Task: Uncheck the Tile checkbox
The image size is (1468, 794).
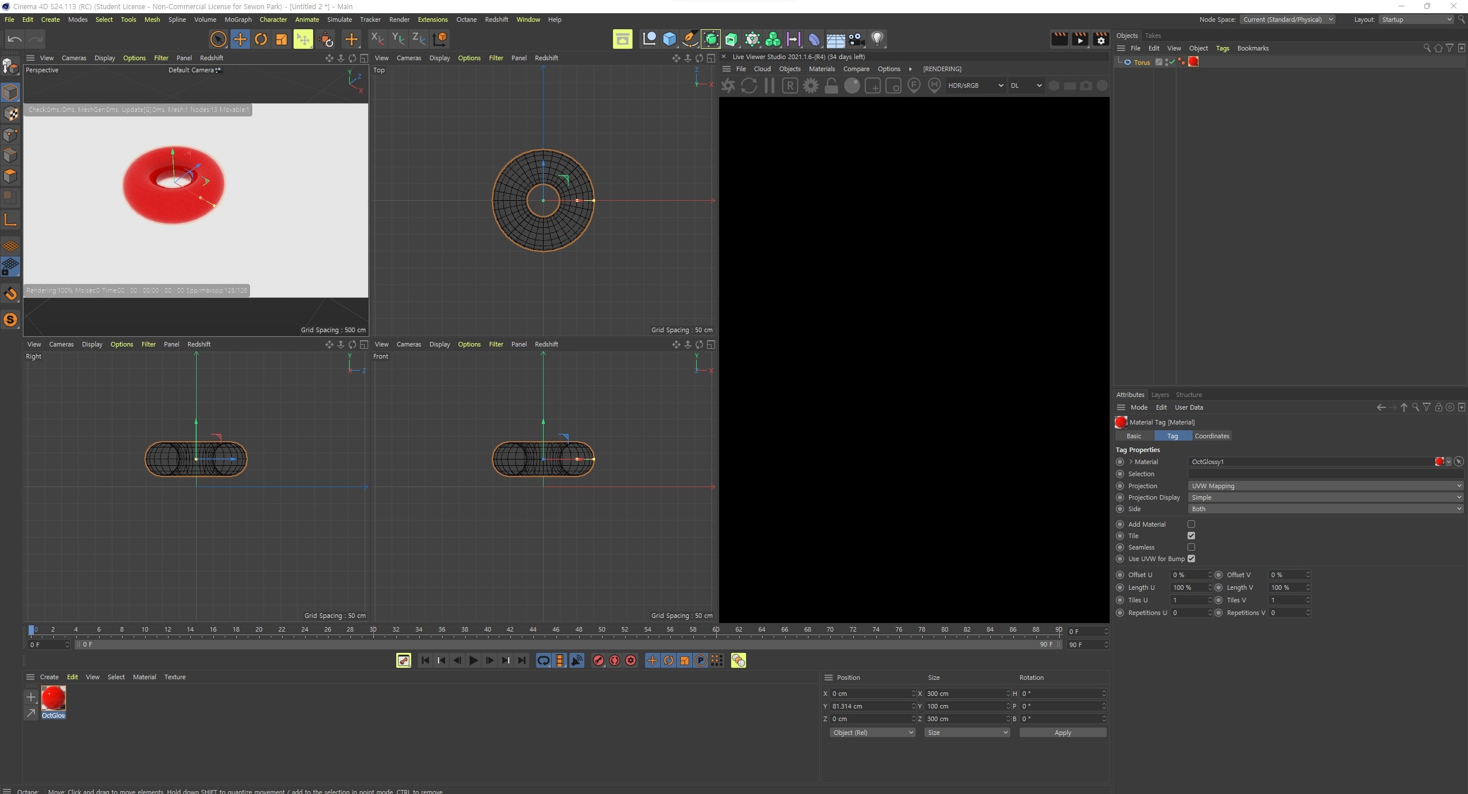Action: [1191, 535]
